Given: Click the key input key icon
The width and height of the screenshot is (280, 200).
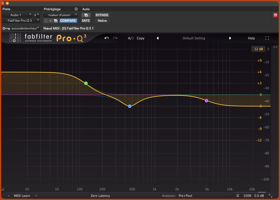Looking at the screenshot, I should point(6,28).
